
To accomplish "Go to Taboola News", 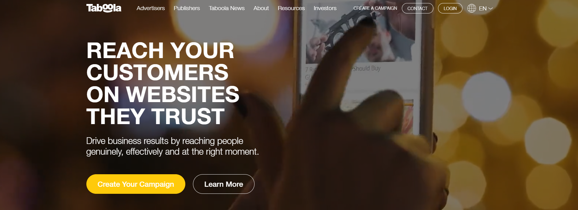I will (227, 8).
